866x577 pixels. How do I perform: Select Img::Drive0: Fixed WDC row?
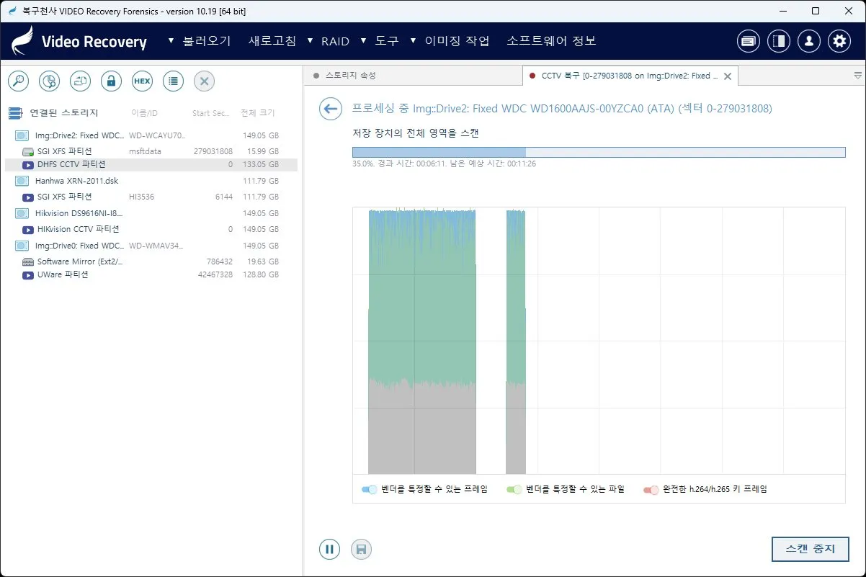coord(151,246)
